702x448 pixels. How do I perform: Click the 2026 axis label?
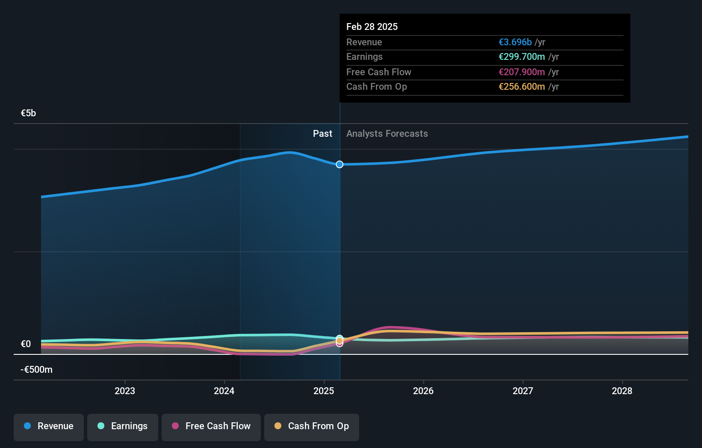[x=423, y=390]
